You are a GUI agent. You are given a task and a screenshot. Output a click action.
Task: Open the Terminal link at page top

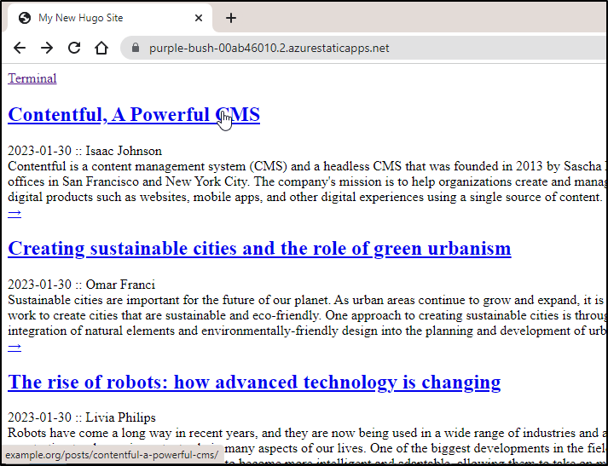click(32, 78)
